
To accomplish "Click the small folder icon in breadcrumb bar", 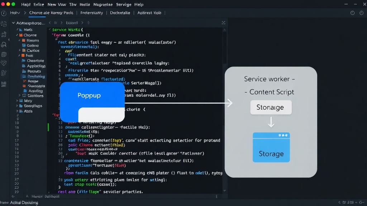I will [56, 23].
